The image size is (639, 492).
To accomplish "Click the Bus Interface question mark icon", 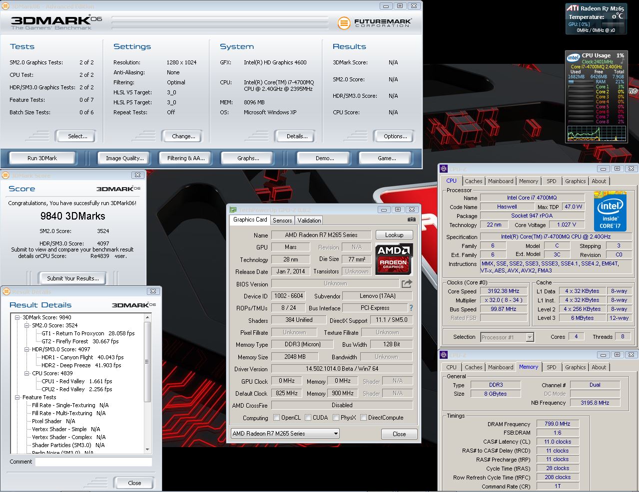I will [x=411, y=308].
